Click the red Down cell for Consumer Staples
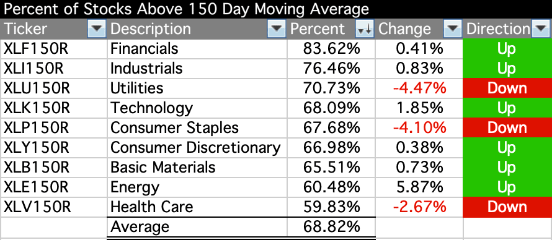 tap(507, 127)
